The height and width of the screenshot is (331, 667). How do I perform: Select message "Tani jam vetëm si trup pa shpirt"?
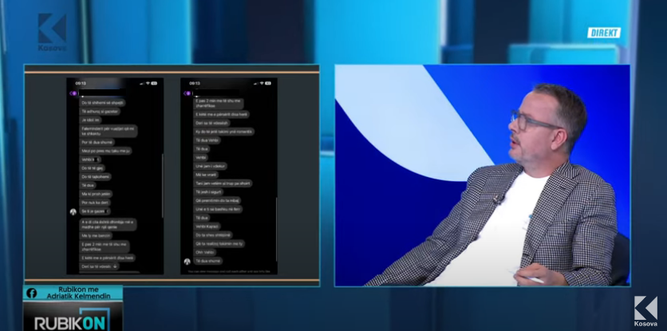[x=223, y=183]
